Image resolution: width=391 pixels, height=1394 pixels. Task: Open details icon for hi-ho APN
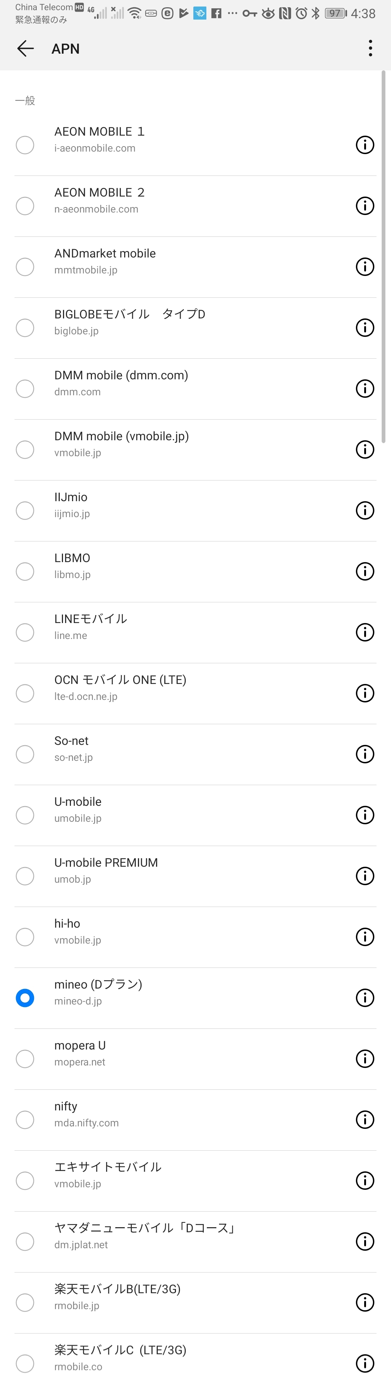tap(365, 937)
